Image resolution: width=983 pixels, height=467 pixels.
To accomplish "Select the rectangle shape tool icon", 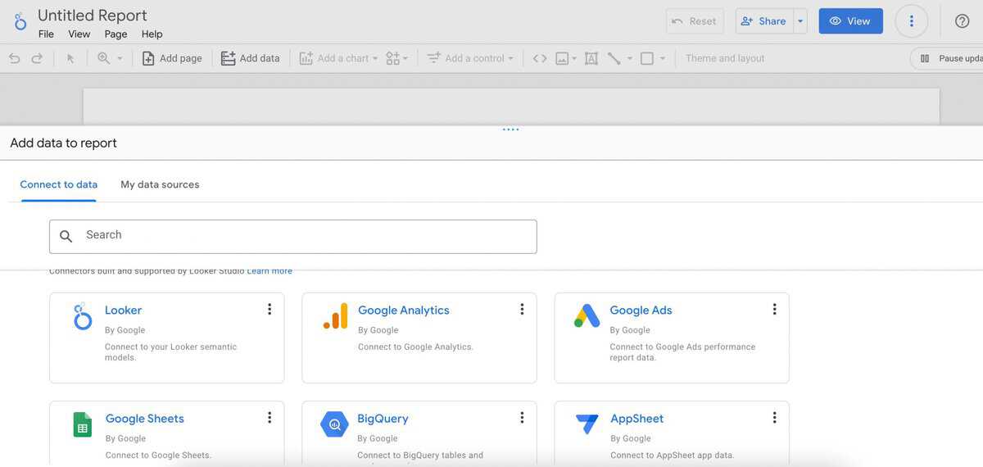I will [647, 58].
